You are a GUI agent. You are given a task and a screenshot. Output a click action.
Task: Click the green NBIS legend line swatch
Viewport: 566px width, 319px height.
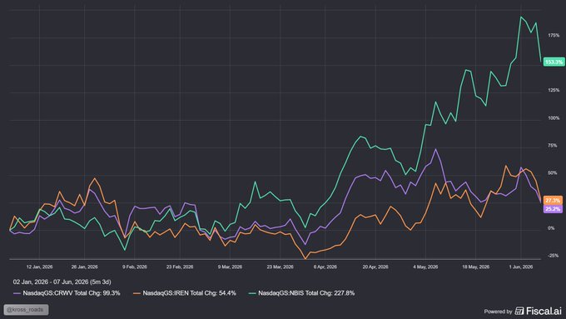click(252, 293)
